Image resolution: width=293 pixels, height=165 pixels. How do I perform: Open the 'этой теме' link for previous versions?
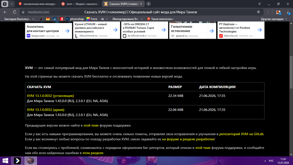pos(91,125)
